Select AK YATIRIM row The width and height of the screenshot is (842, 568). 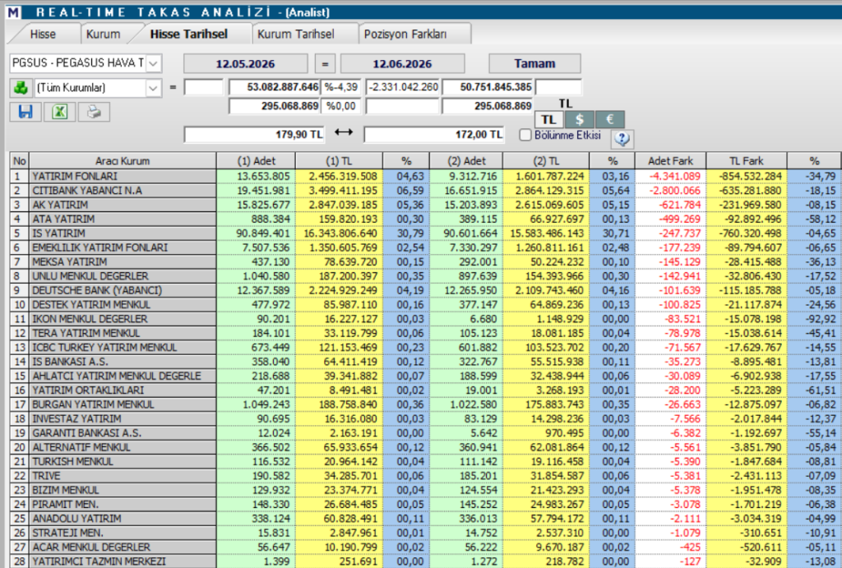pos(425,205)
